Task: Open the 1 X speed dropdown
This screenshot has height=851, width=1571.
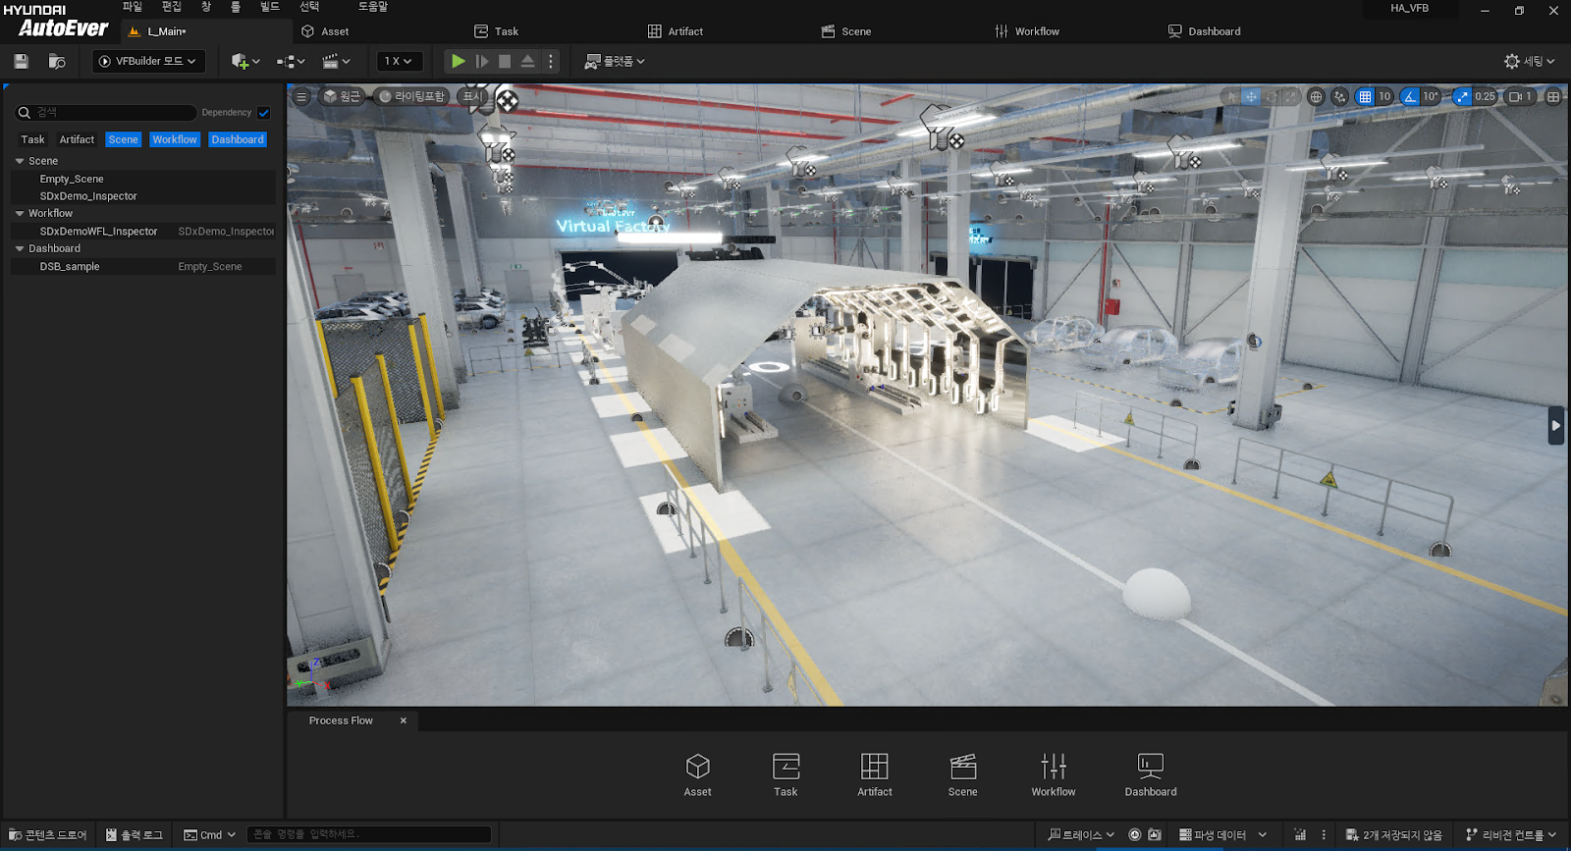Action: (x=399, y=61)
